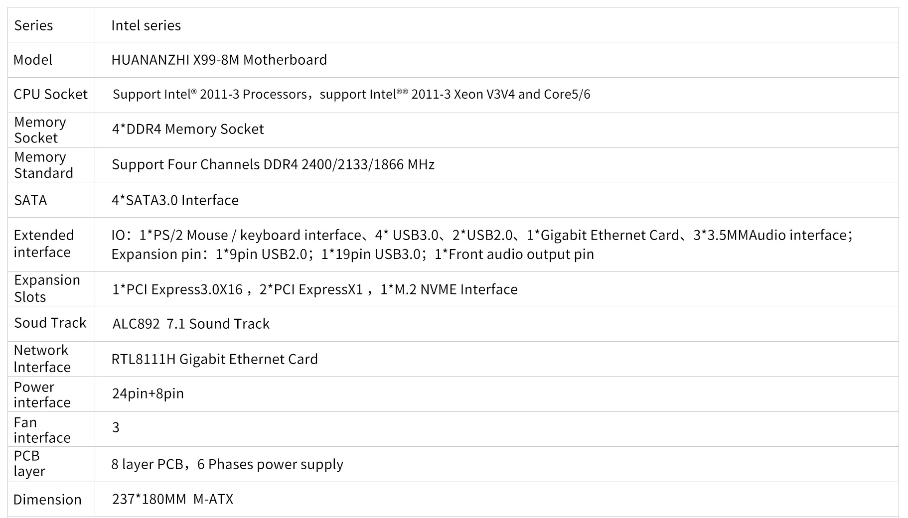
Task: Click the 'ALC892 7.1 Sound Track' value
Action: click(191, 324)
